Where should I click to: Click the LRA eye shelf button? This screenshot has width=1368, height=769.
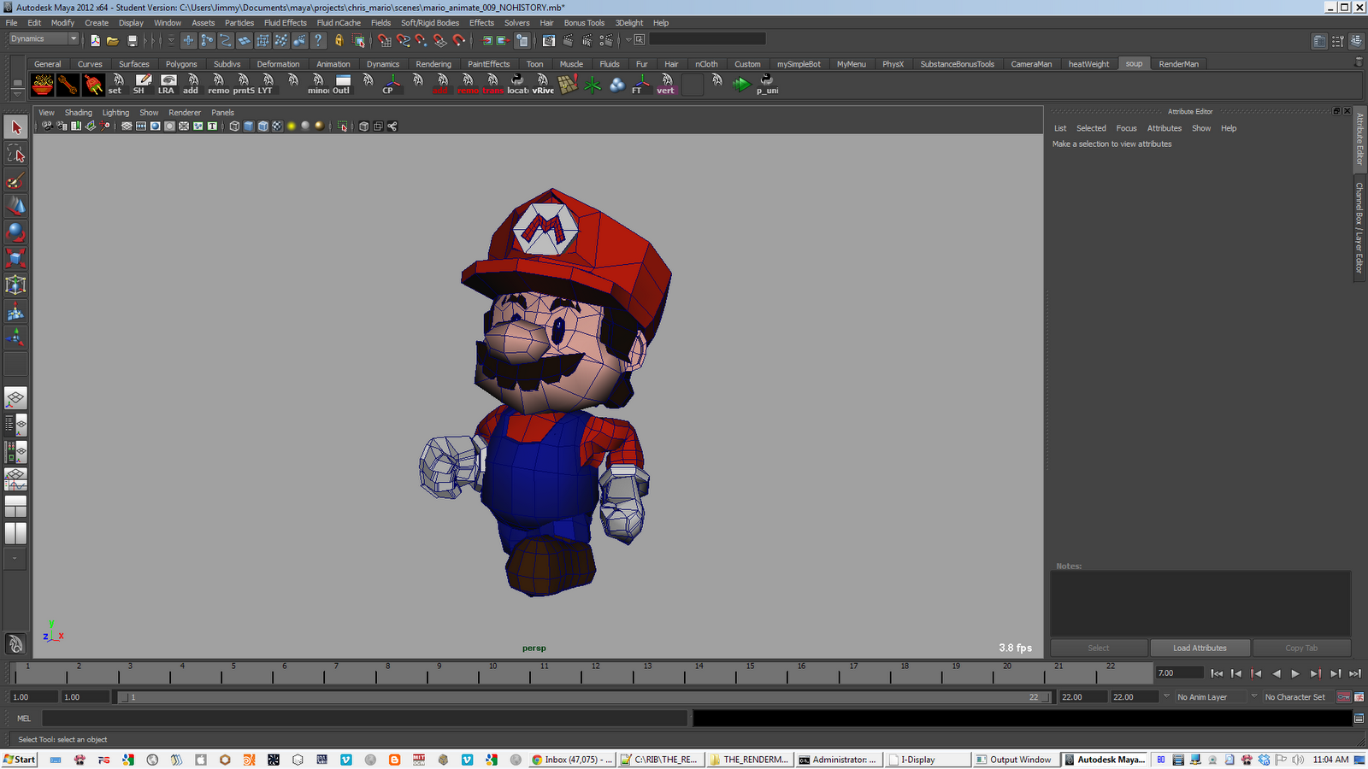(168, 84)
